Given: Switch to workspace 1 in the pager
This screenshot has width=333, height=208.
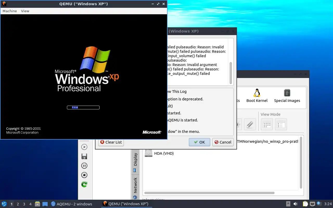Looking at the screenshot, I should coord(11,204).
